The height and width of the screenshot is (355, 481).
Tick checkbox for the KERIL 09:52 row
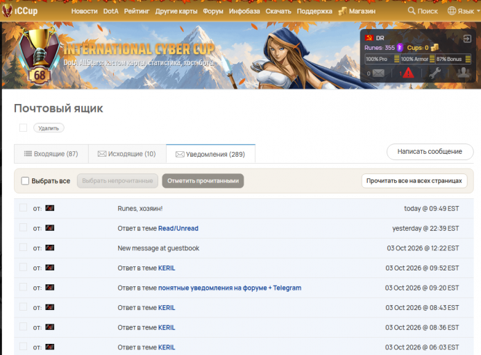[x=24, y=267]
